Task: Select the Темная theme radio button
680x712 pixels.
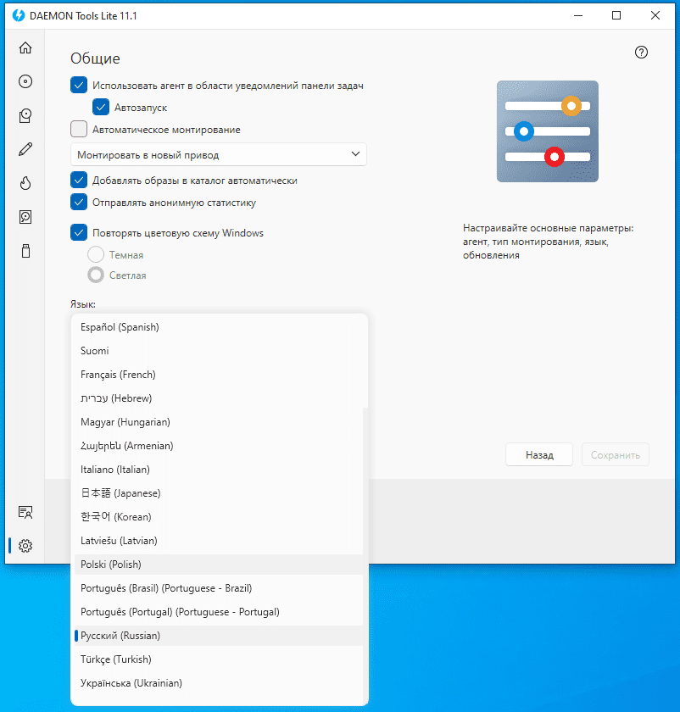Action: pyautogui.click(x=96, y=255)
